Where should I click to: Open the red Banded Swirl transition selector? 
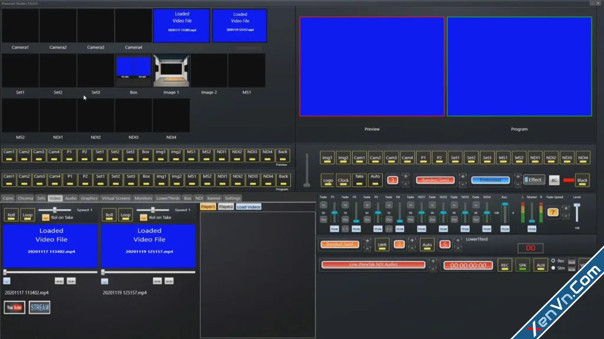point(435,180)
